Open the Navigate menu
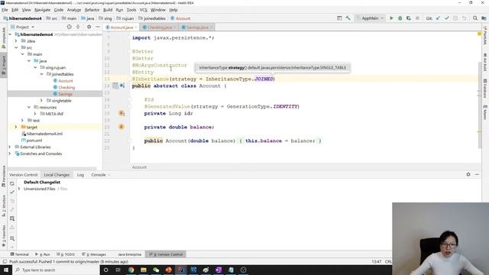 click(x=43, y=10)
